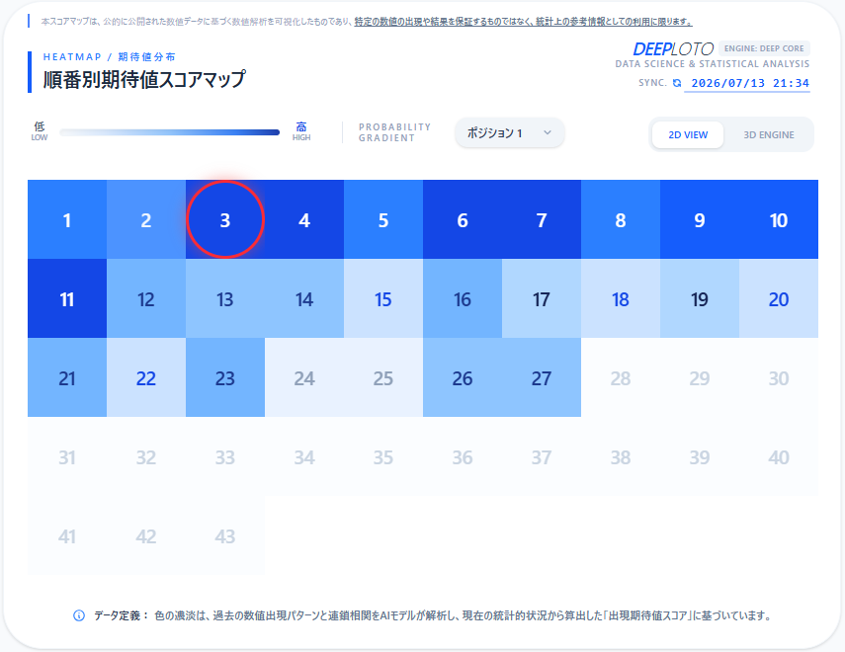Select heatmap cell number 11
Viewport: 845px width, 652px height.
point(67,298)
